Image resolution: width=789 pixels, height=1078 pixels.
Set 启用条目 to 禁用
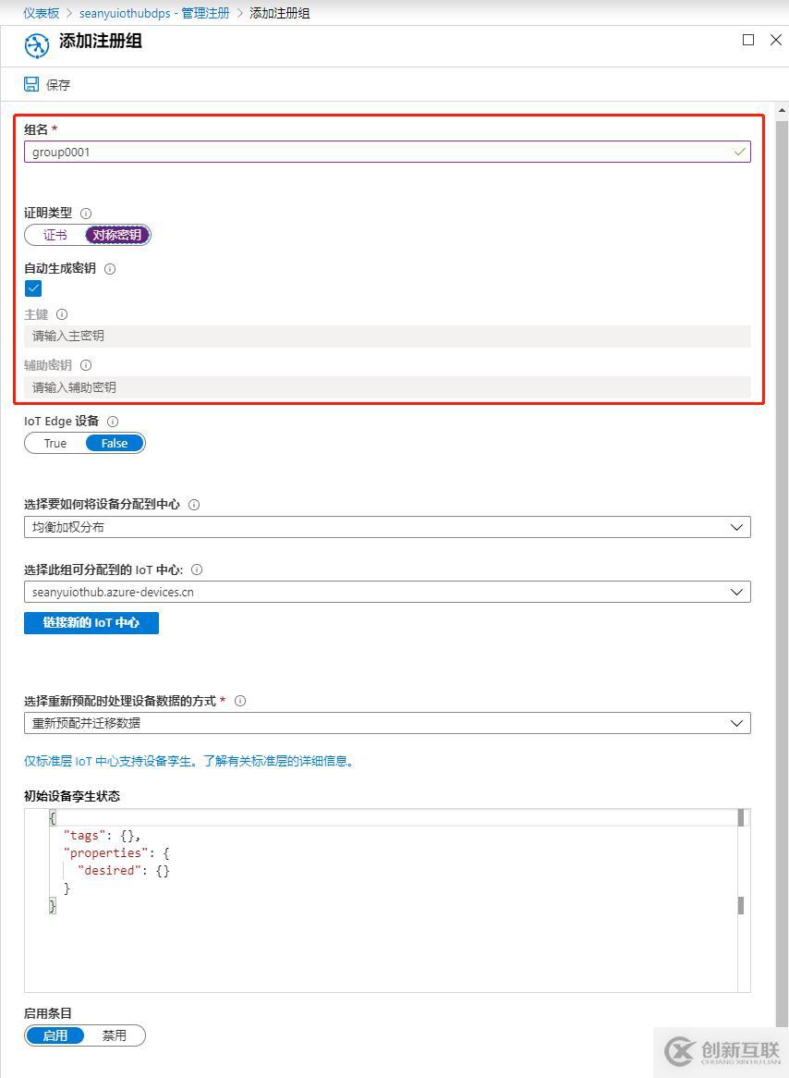[114, 1035]
